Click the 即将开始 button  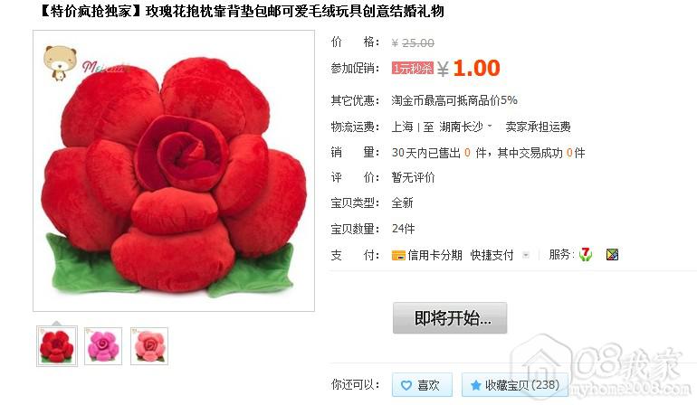[x=450, y=318]
